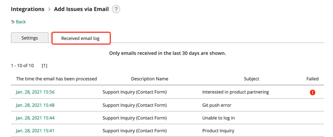Open the Jan. 28, 2021 15:44 log entry
333x137 pixels.
coord(35,118)
